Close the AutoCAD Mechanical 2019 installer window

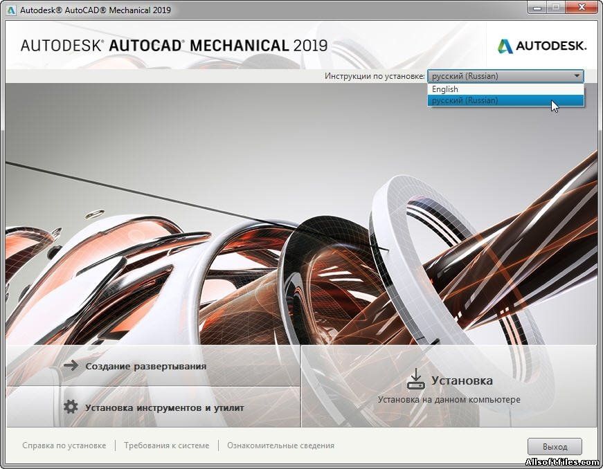(580, 8)
